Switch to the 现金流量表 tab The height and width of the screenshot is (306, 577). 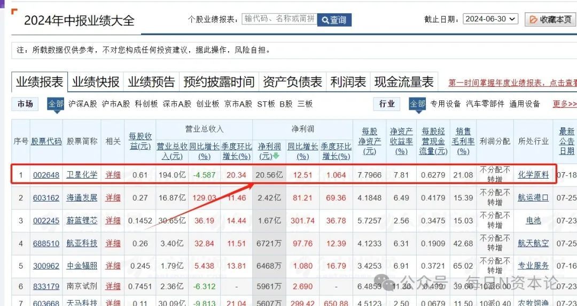click(x=404, y=82)
